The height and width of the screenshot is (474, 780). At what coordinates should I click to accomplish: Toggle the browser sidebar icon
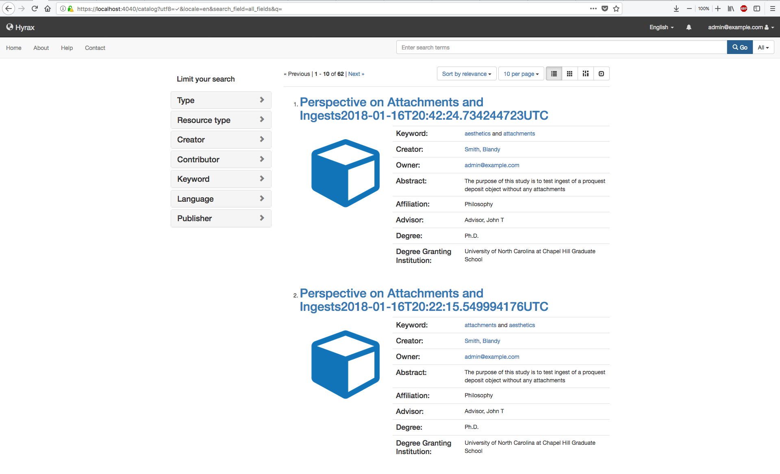[x=757, y=9]
